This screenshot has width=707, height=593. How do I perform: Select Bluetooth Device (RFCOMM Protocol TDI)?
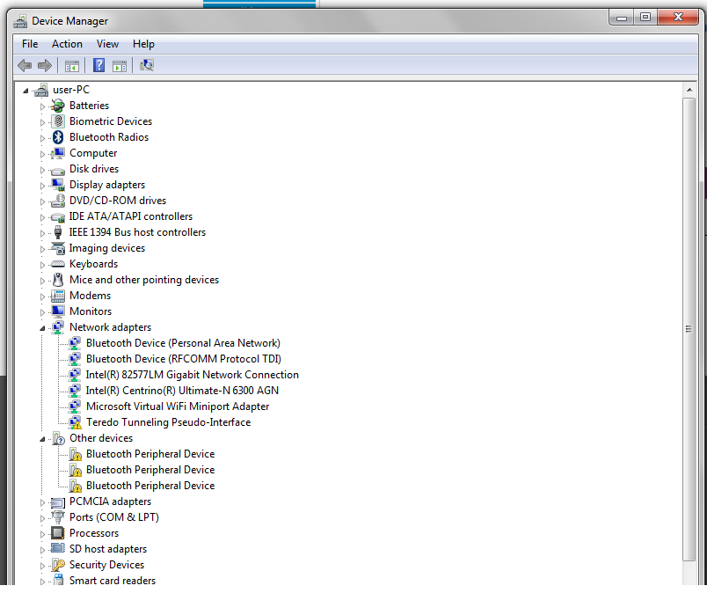(x=184, y=359)
